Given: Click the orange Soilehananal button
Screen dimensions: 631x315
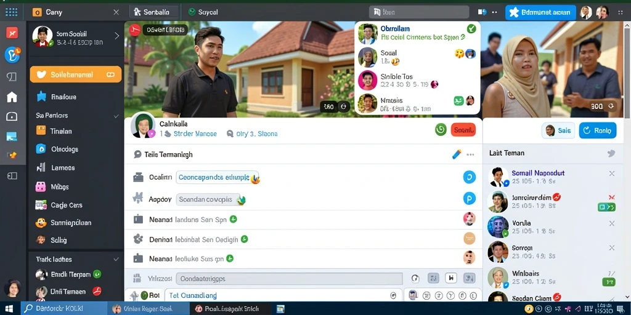Looking at the screenshot, I should tap(76, 74).
